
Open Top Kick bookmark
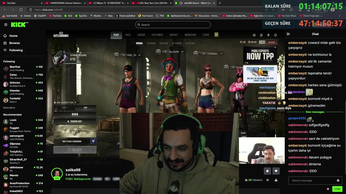(81, 16)
